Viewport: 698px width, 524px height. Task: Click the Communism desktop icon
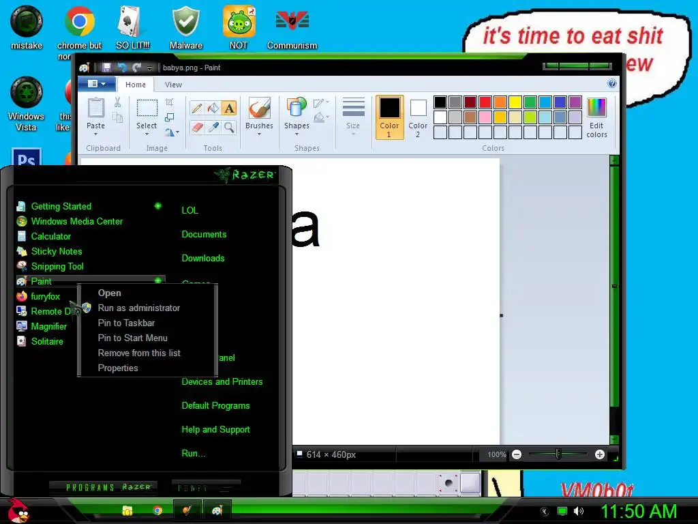coord(292,27)
